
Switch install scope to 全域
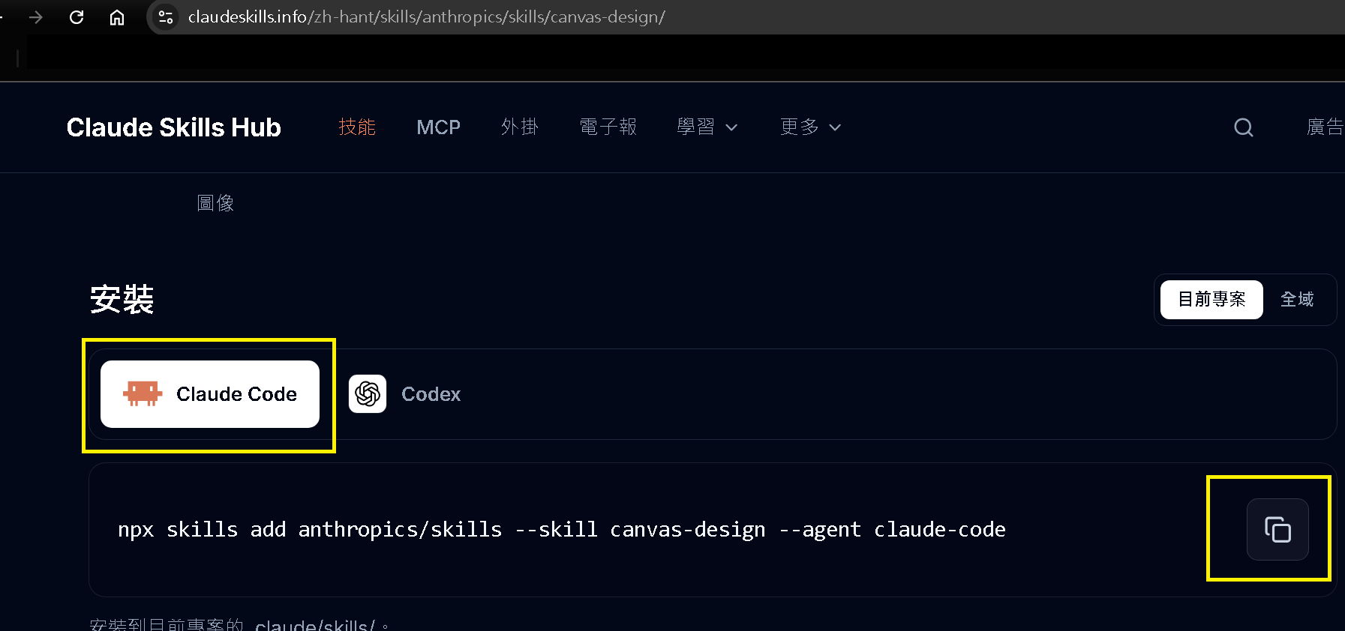(x=1297, y=299)
